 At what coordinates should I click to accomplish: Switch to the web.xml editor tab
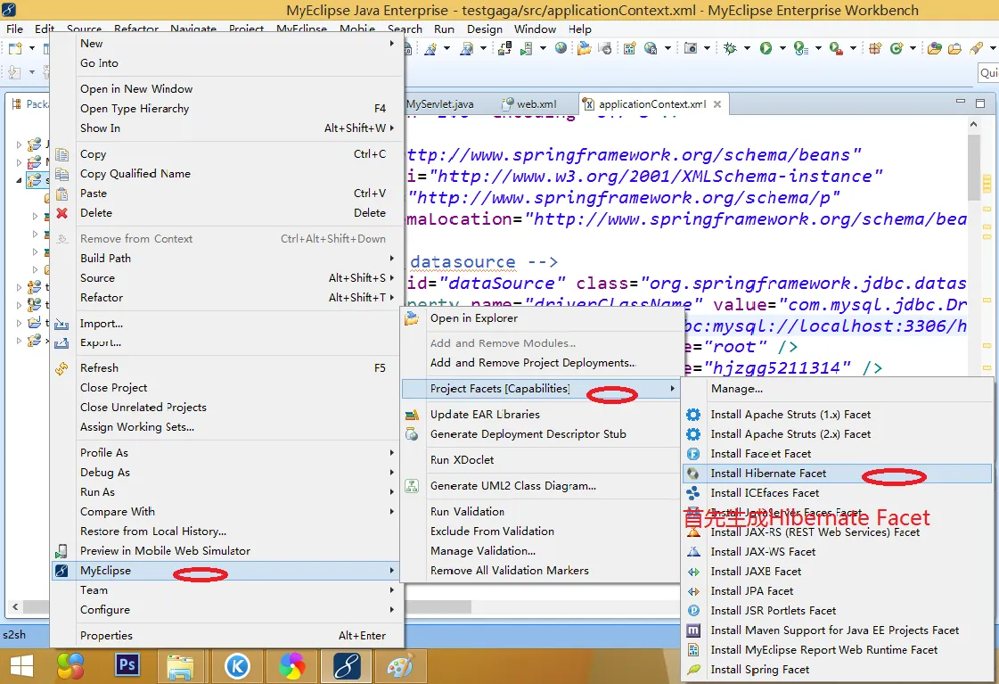[536, 104]
